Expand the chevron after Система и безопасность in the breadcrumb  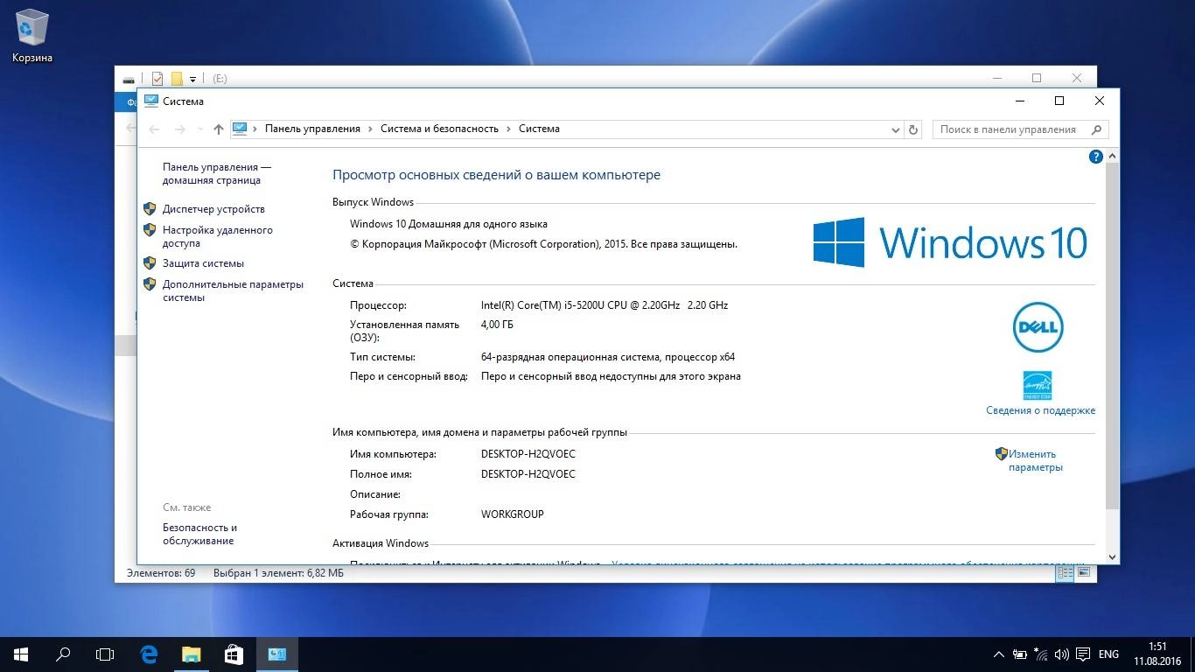(508, 129)
